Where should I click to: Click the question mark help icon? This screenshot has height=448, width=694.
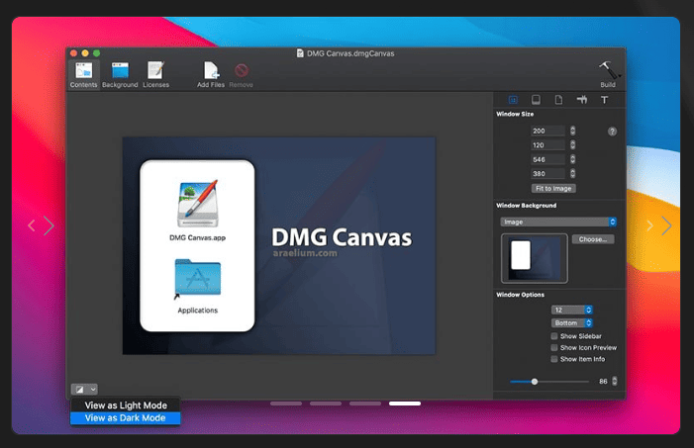pyautogui.click(x=612, y=132)
